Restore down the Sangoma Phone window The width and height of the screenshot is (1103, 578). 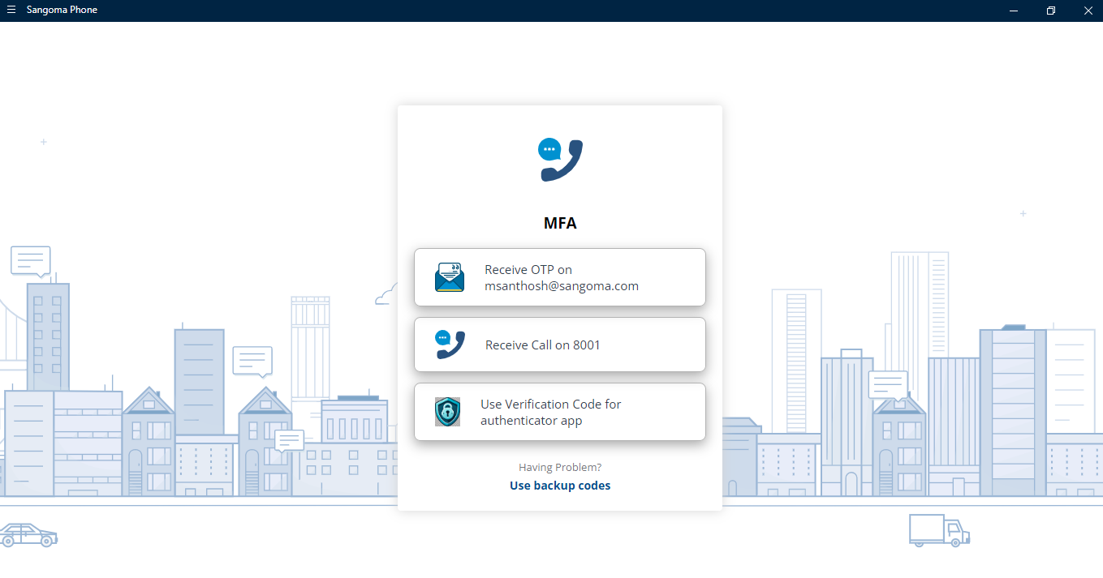click(x=1051, y=11)
